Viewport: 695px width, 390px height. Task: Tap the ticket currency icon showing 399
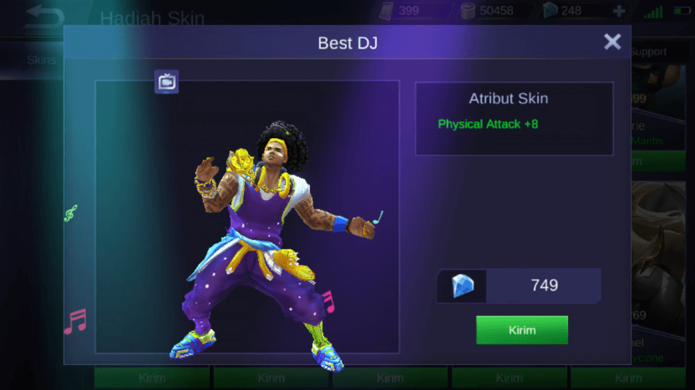(x=386, y=10)
